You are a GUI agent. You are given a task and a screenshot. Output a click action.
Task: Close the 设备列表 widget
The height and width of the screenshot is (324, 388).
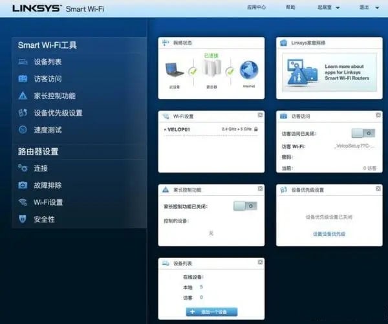coord(260,262)
